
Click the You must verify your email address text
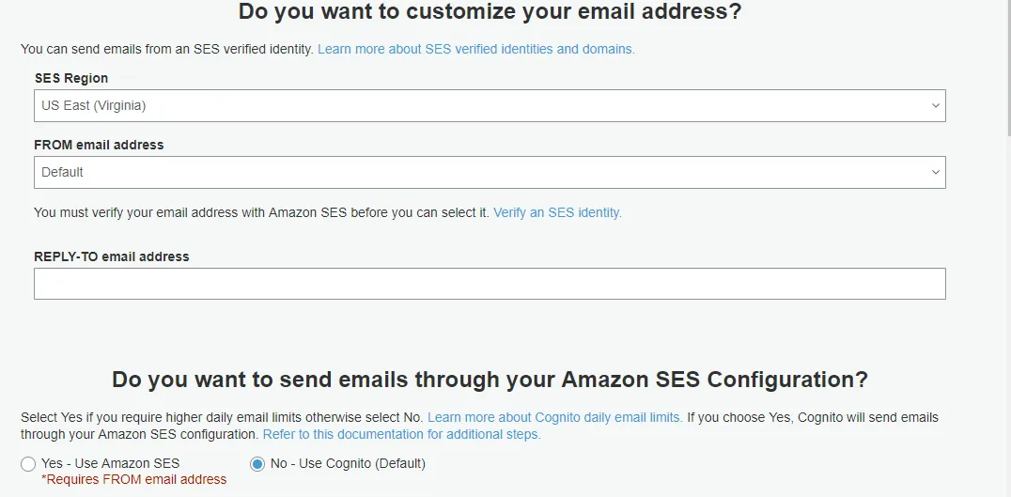(x=261, y=212)
